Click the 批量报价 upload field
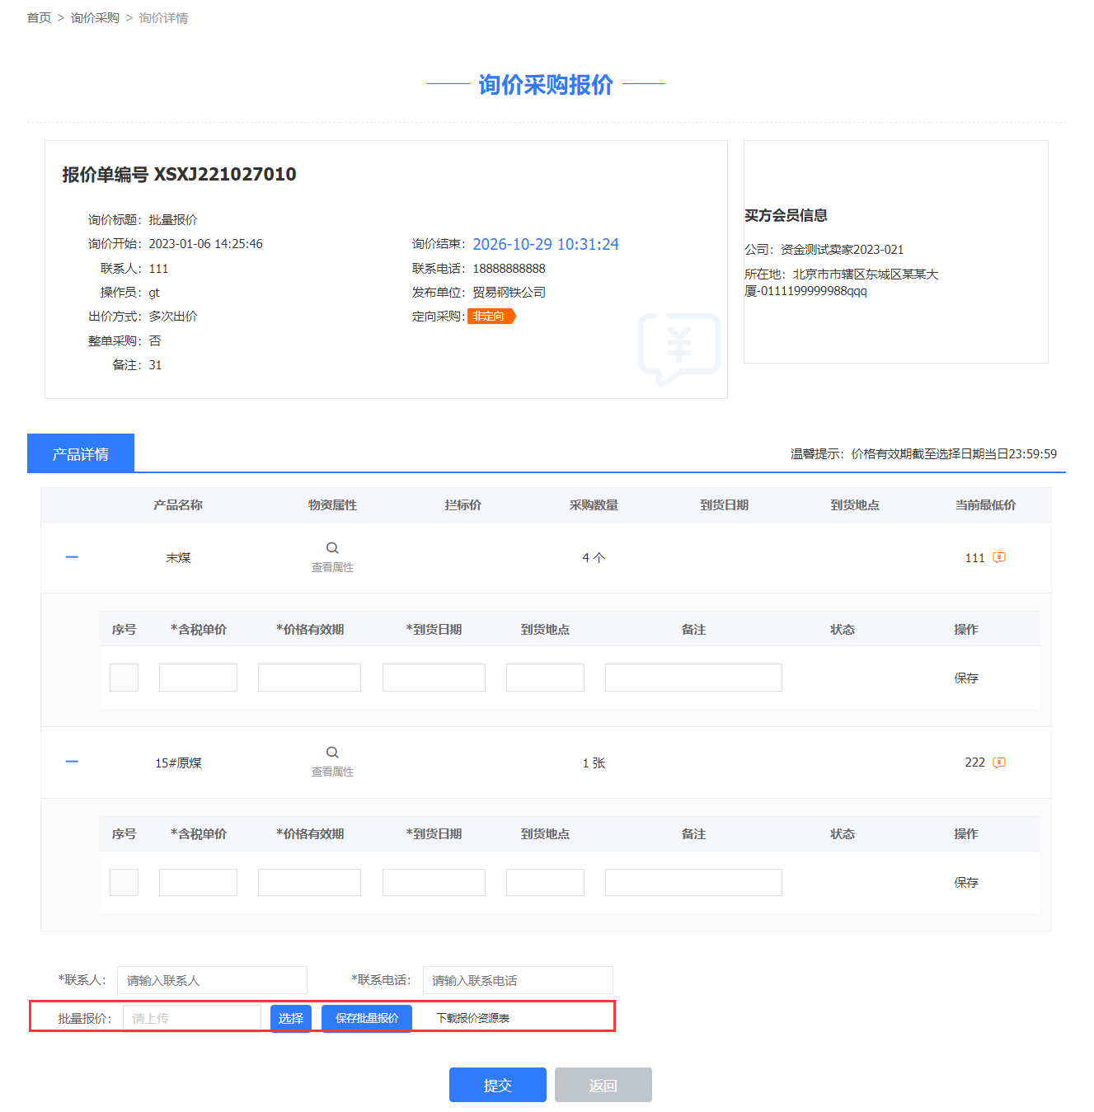1094x1112 pixels. click(x=192, y=1018)
